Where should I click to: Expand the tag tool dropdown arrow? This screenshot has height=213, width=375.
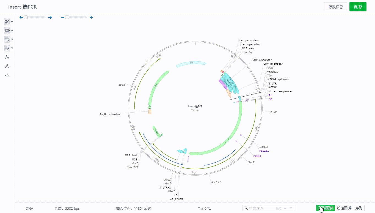click(x=12, y=31)
